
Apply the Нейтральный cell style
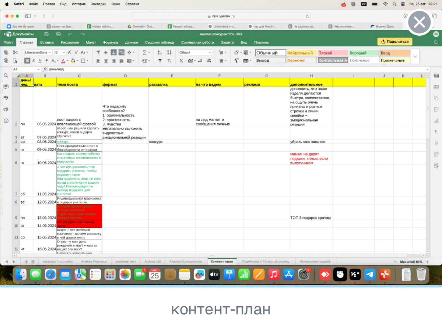(x=301, y=53)
